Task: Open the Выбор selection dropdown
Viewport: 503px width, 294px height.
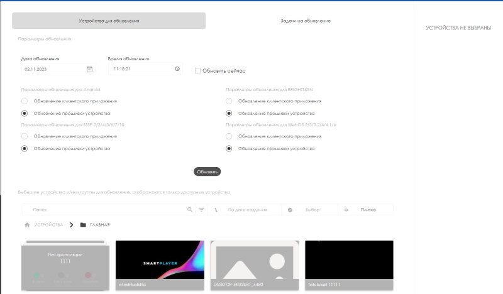Action: click(x=312, y=210)
